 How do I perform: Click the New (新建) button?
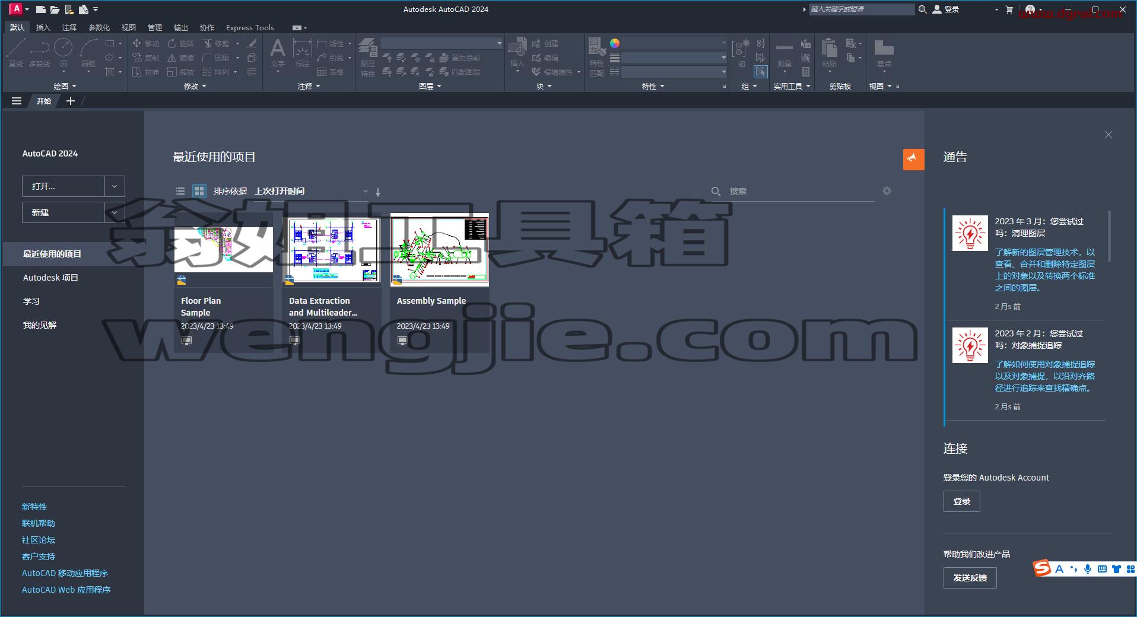63,212
